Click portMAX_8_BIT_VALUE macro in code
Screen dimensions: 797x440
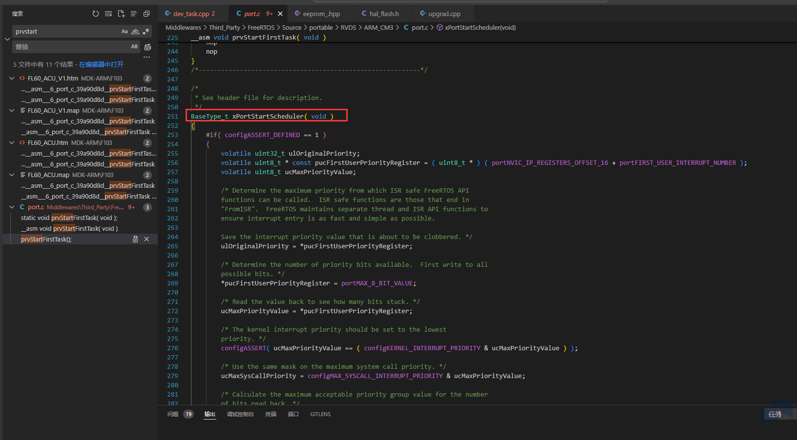pos(377,283)
